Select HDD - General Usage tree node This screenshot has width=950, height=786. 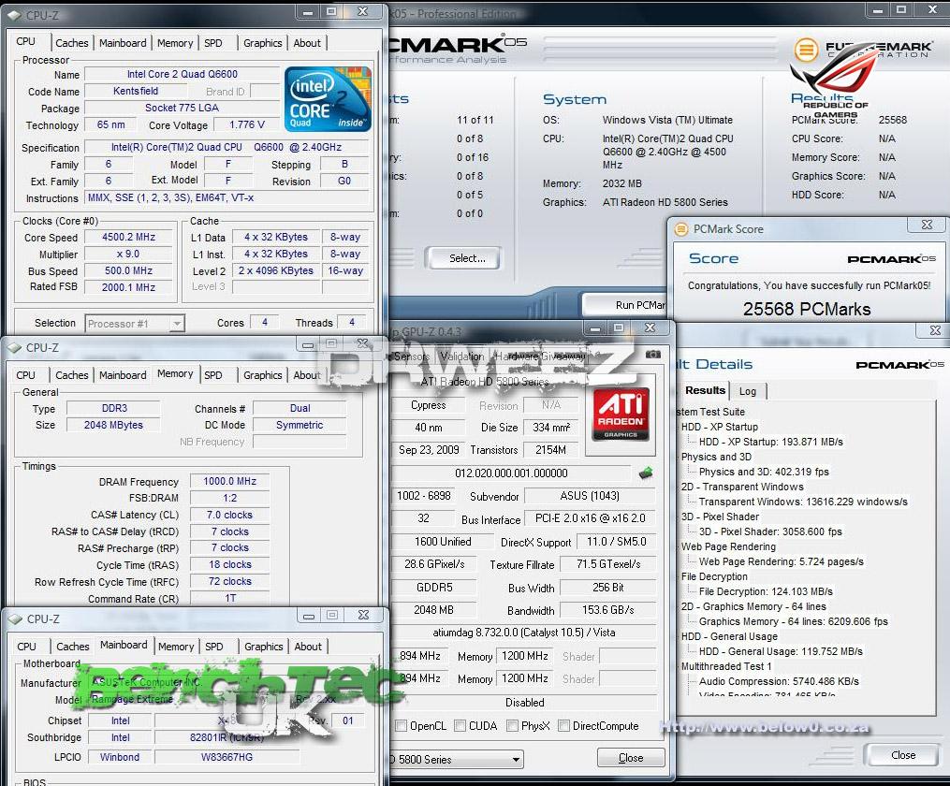pyautogui.click(x=729, y=636)
